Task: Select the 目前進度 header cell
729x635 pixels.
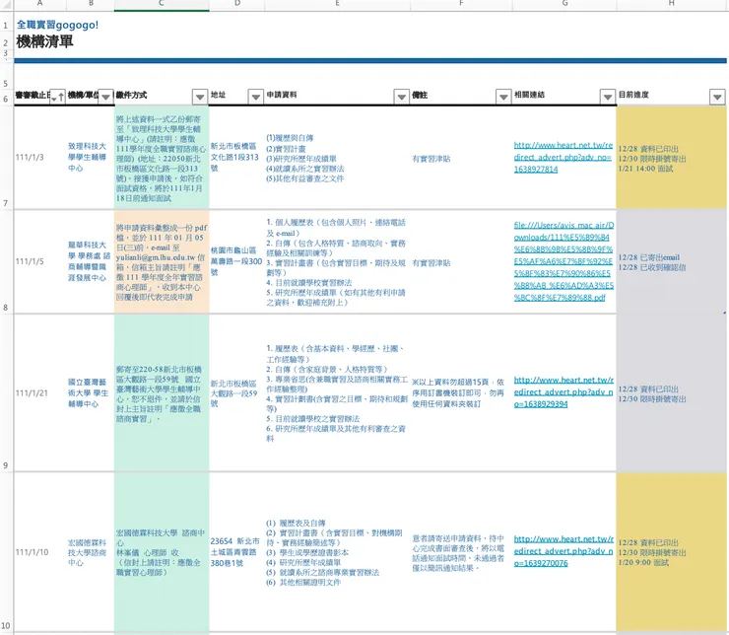Action: coord(671,98)
